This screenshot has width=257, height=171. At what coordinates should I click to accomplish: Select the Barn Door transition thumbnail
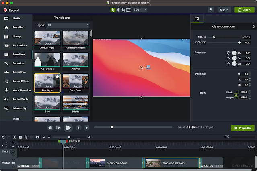(x=75, y=83)
